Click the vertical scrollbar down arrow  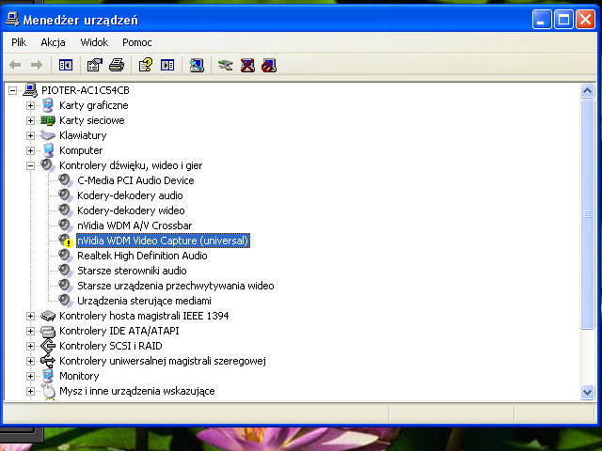point(587,392)
